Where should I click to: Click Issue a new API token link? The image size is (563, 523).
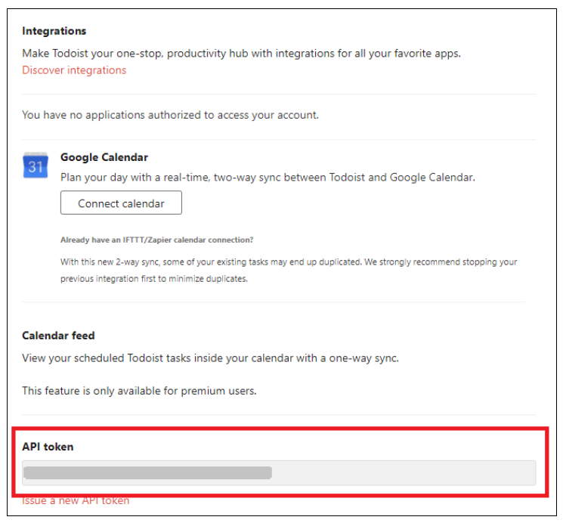pos(76,501)
